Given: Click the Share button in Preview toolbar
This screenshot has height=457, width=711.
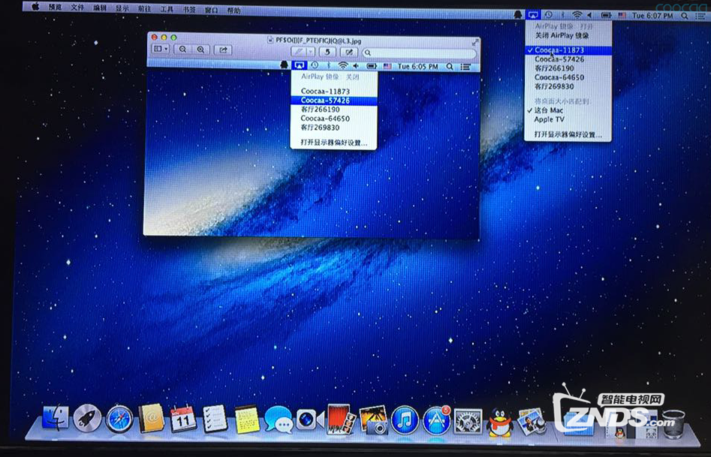Looking at the screenshot, I should 223,50.
